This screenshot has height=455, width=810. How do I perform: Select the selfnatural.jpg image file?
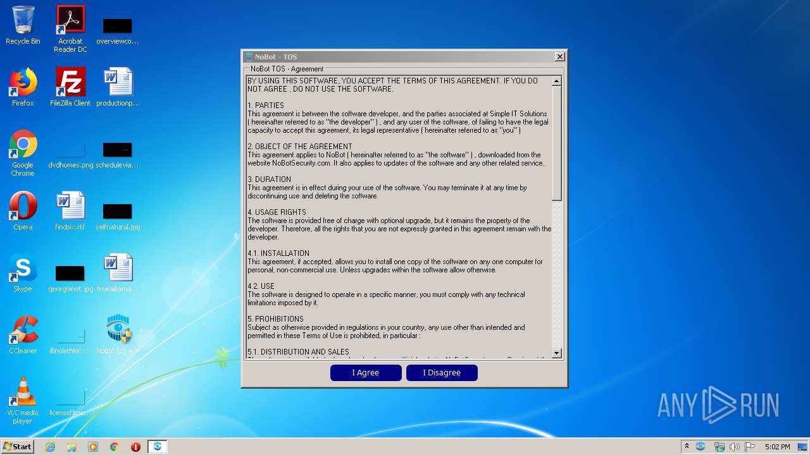tap(118, 216)
